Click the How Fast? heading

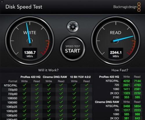[120, 70]
